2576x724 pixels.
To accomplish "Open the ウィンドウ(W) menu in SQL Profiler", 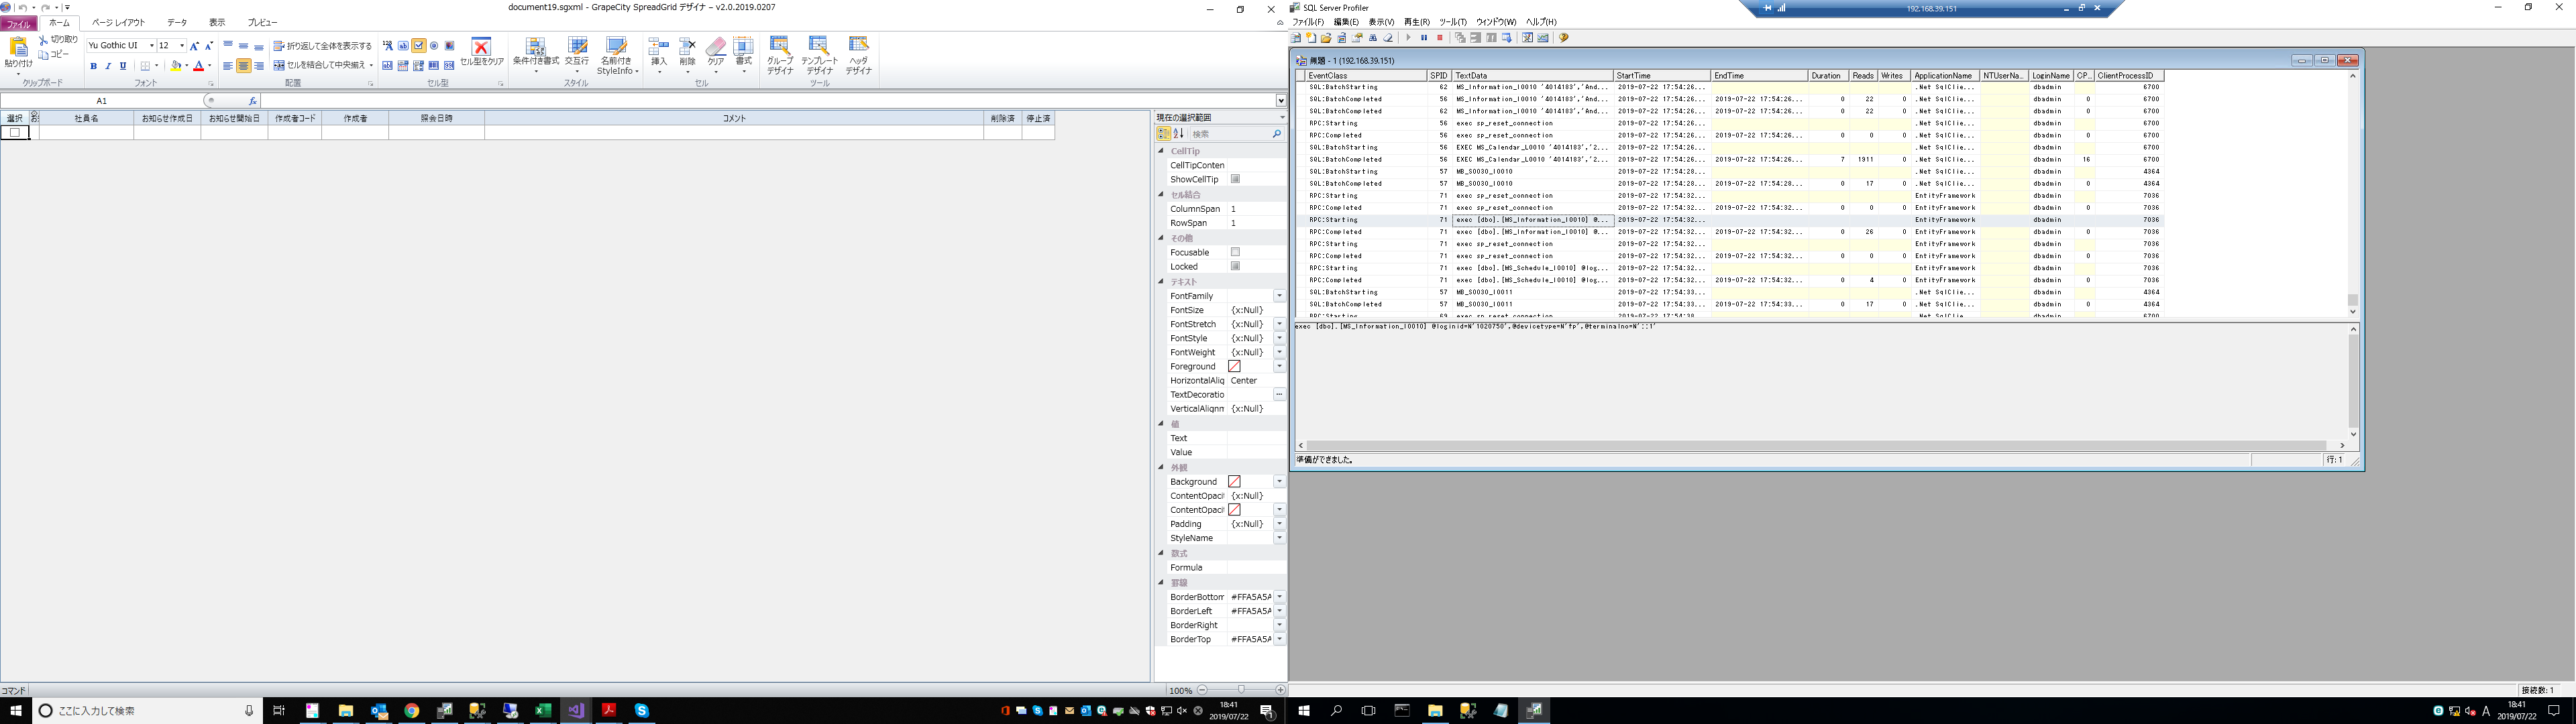I will pos(1496,22).
